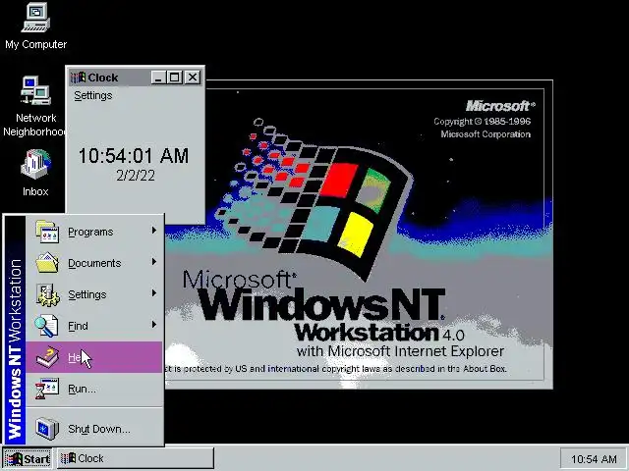This screenshot has height=471, width=629.
Task: Expand the Settings submenu arrow in Start menu
Action: [153, 293]
